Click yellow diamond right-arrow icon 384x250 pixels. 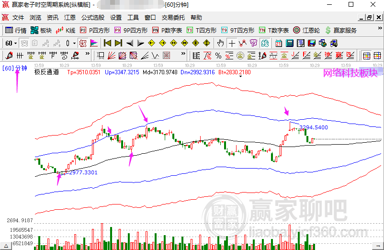click(x=163, y=43)
